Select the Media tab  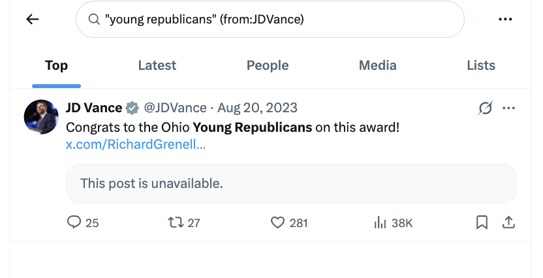[378, 65]
